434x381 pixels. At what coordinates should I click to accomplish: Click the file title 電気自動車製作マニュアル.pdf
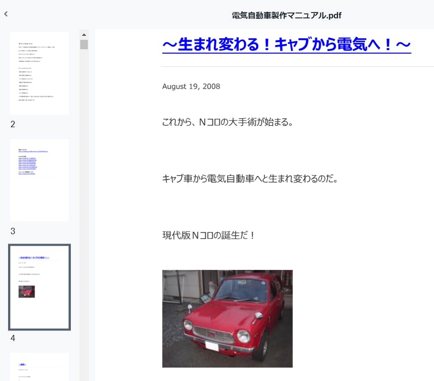point(286,16)
